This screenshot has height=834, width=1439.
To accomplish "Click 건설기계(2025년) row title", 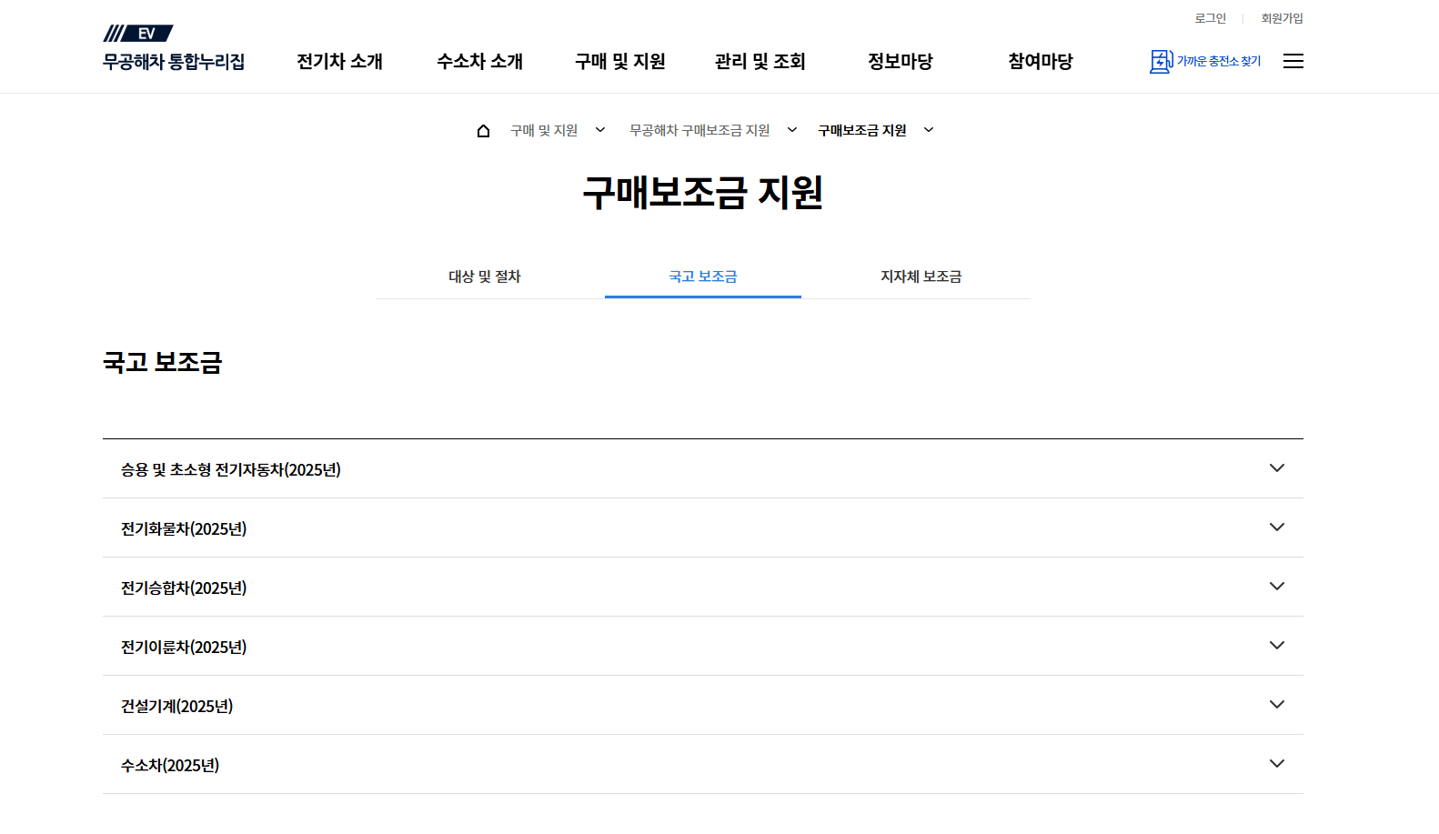I will (x=177, y=706).
